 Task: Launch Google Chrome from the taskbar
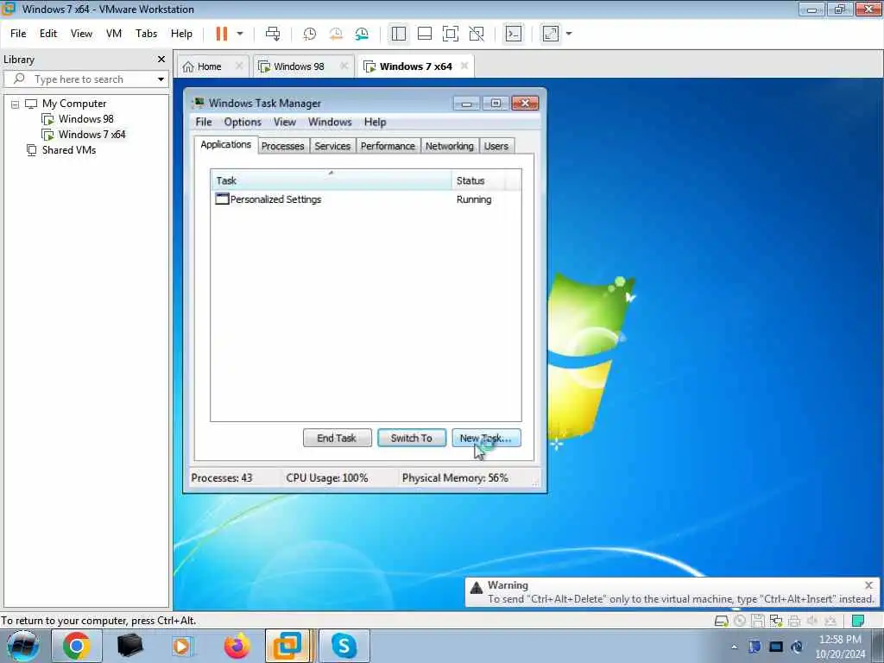(x=77, y=646)
